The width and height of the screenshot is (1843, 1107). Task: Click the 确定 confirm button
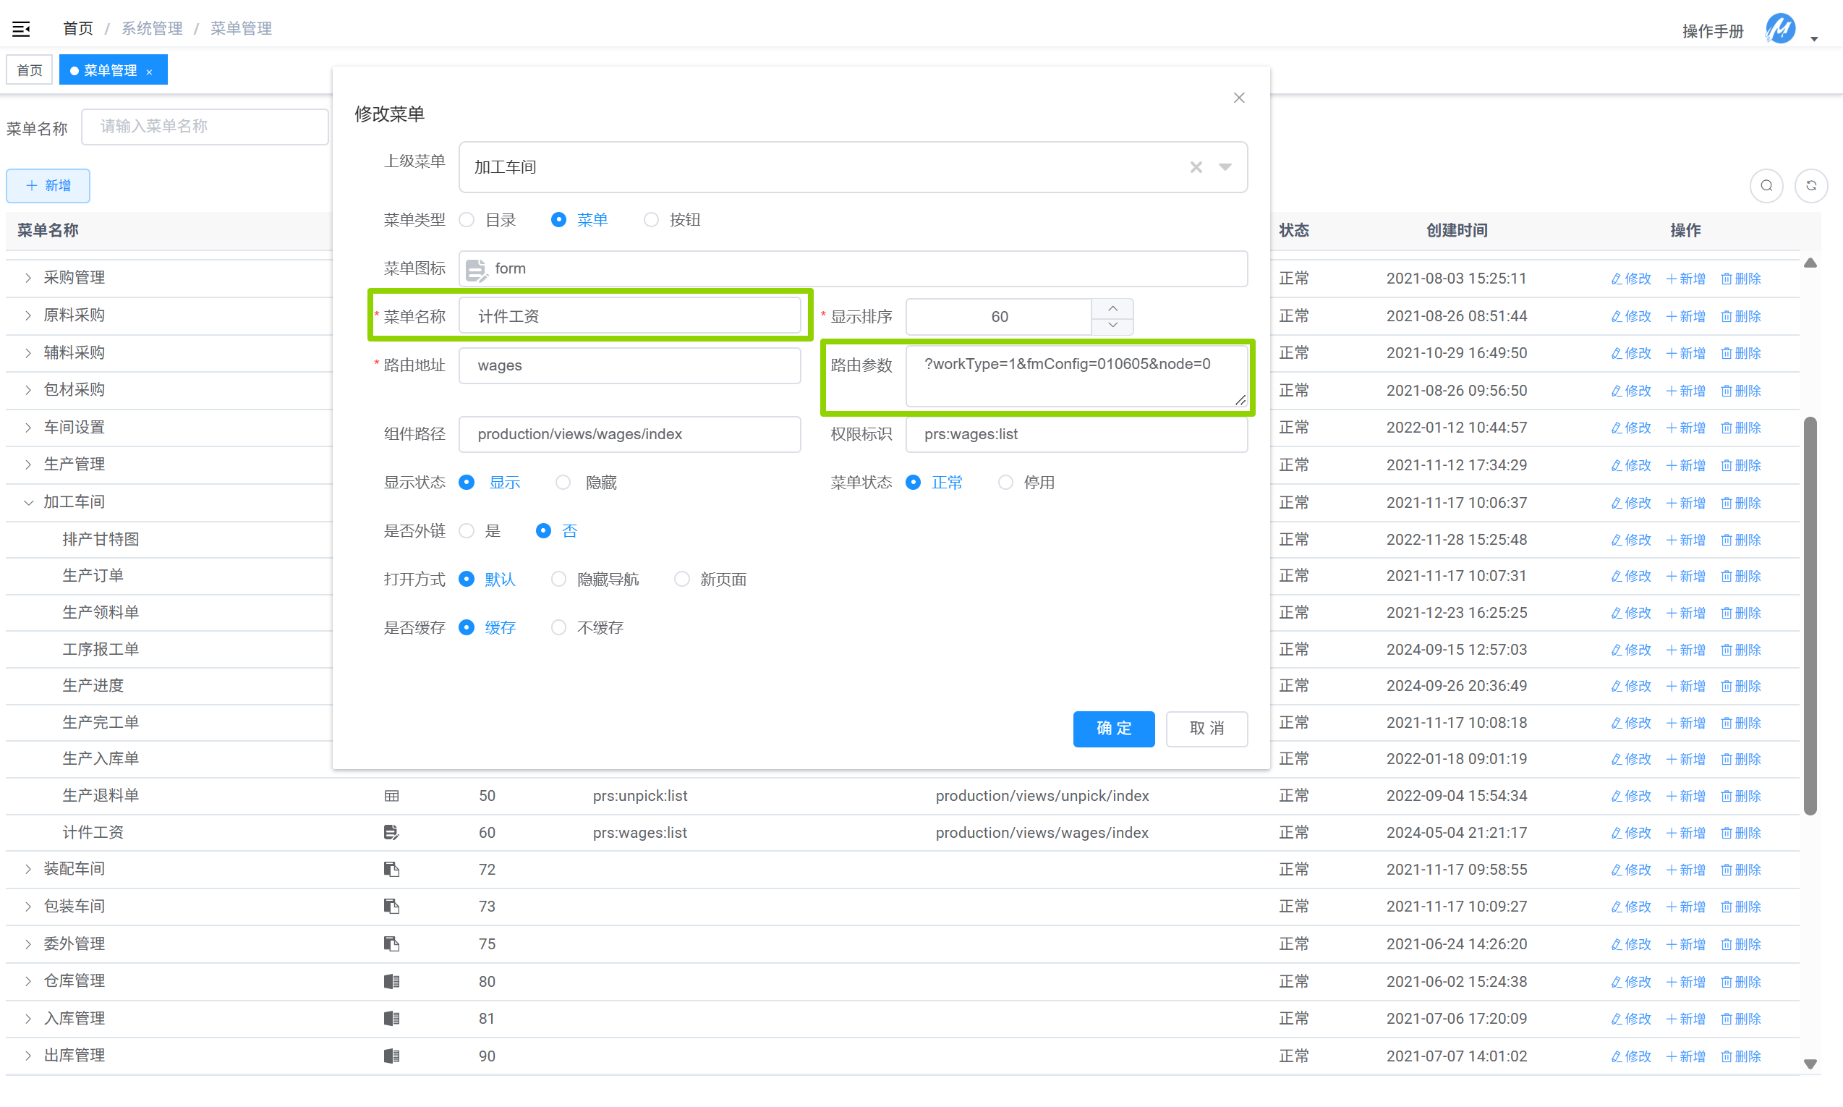tap(1113, 728)
